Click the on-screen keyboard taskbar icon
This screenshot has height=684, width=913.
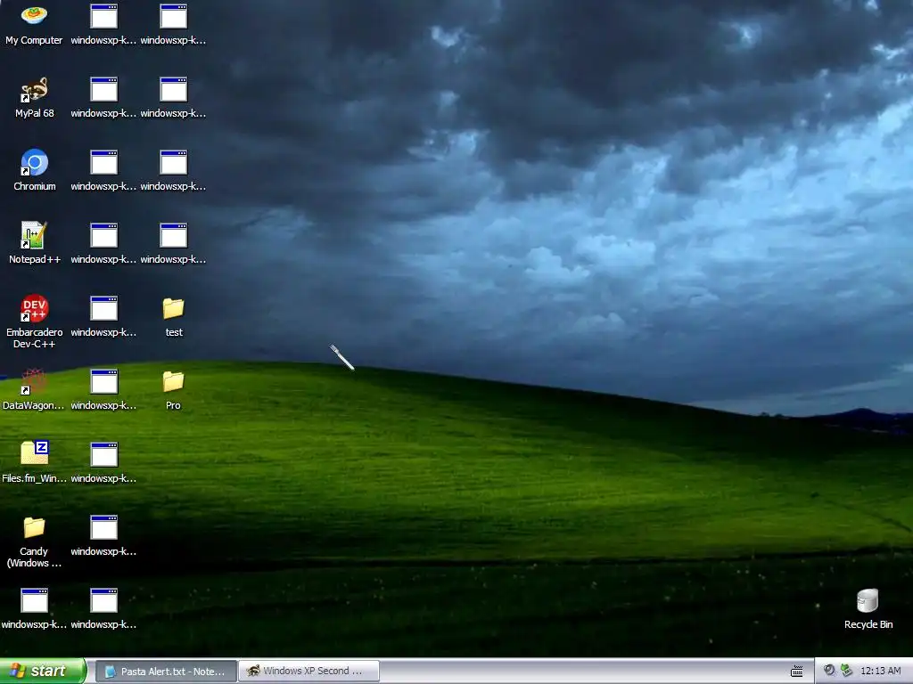coord(796,672)
